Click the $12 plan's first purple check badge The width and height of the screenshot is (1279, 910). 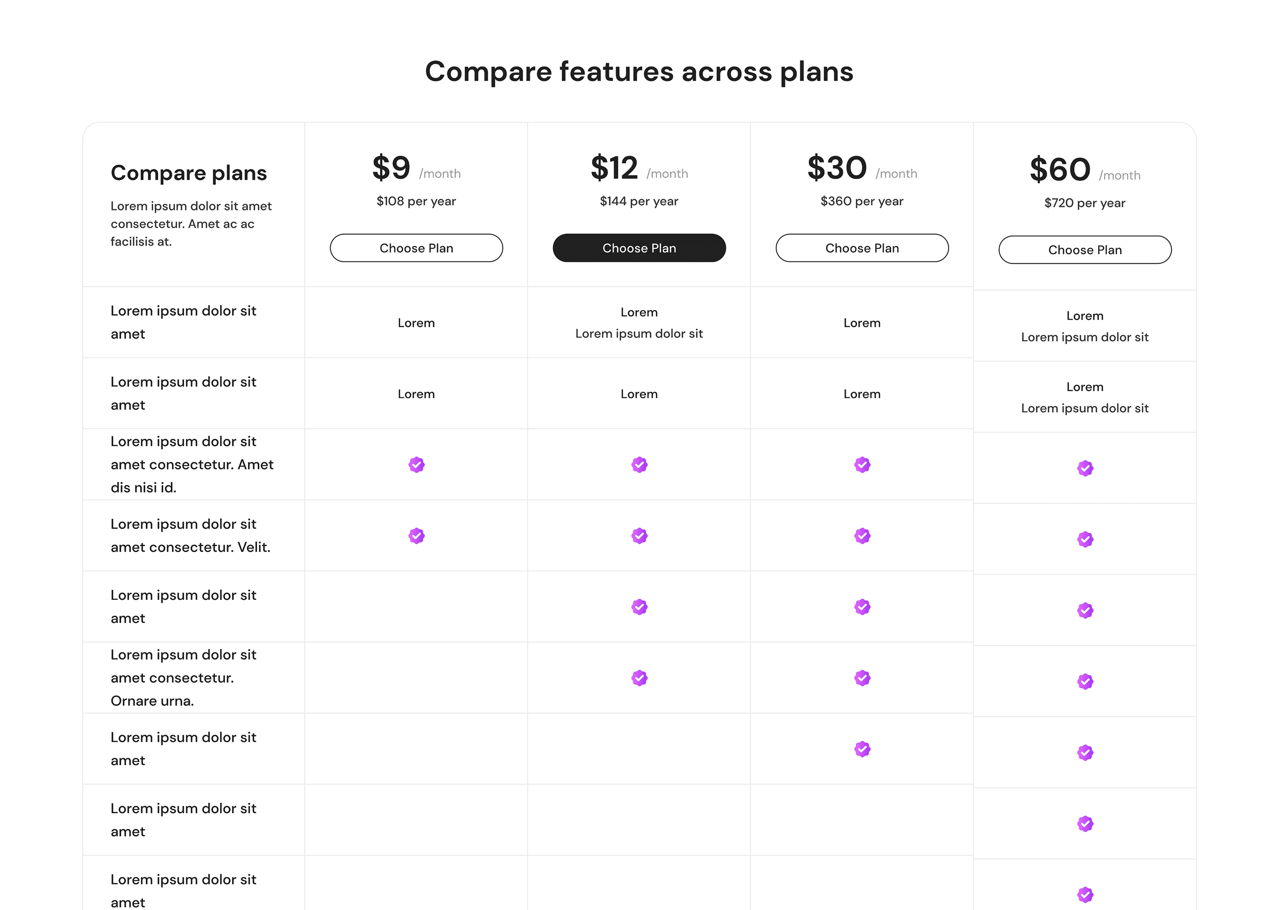click(x=639, y=464)
